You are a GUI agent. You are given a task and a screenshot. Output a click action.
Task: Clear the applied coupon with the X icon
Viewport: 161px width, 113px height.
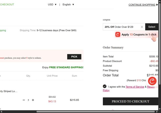142,27
